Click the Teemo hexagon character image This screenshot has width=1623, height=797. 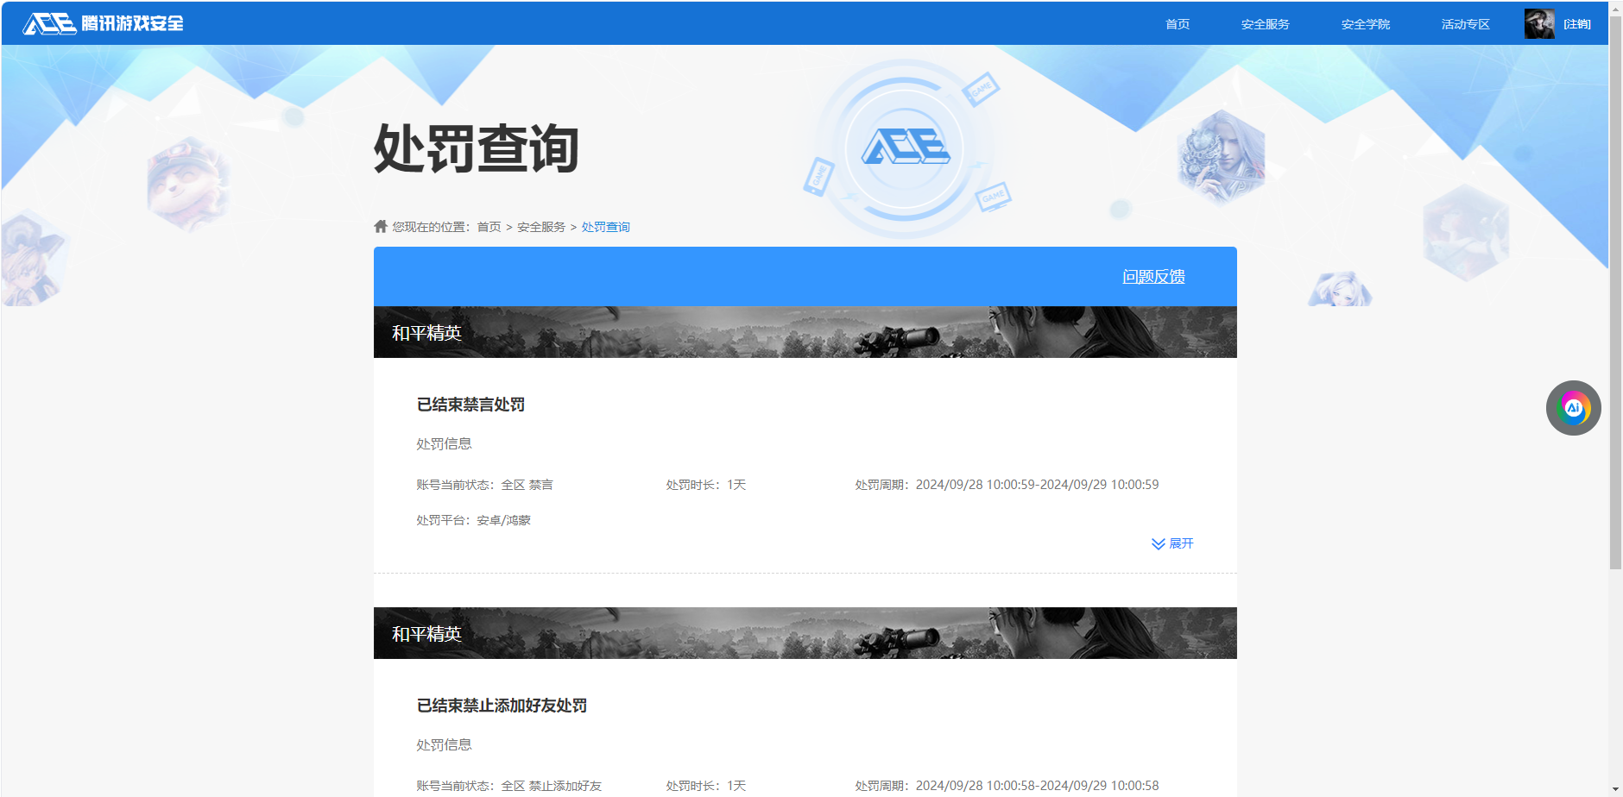tap(186, 183)
